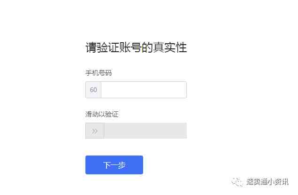
Task: Tap the » arrows on verification slider
Action: [94, 131]
